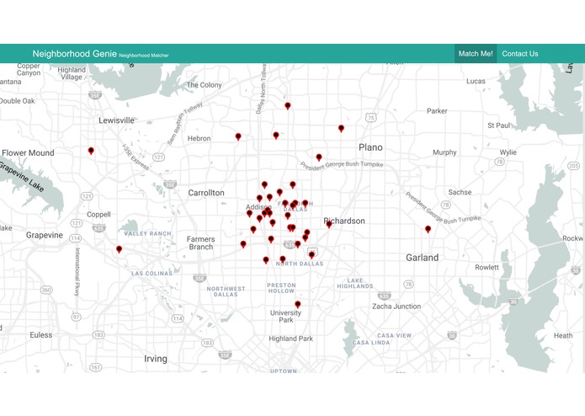Click the Coppell label on map
Screen dimensions: 585x416
98,215
